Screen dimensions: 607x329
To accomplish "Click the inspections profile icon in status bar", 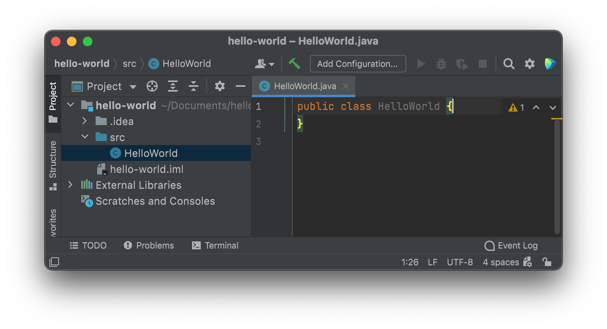I will [x=528, y=262].
